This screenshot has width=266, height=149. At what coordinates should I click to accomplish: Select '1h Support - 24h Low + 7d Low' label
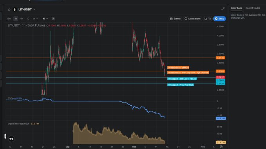point(182,79)
